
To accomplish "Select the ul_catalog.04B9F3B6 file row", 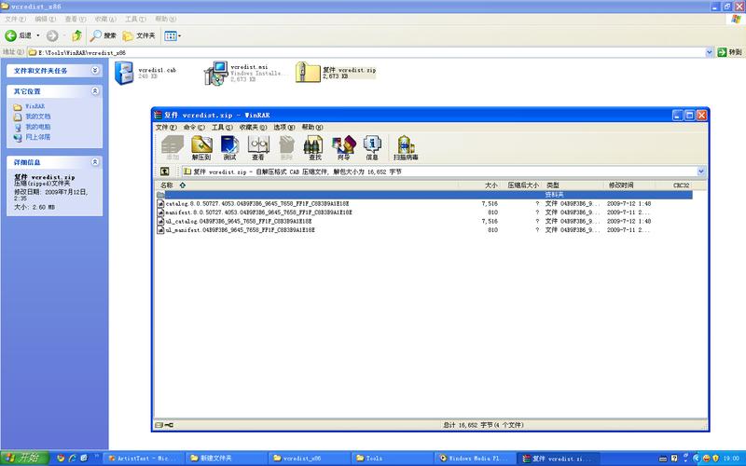I will pos(424,221).
